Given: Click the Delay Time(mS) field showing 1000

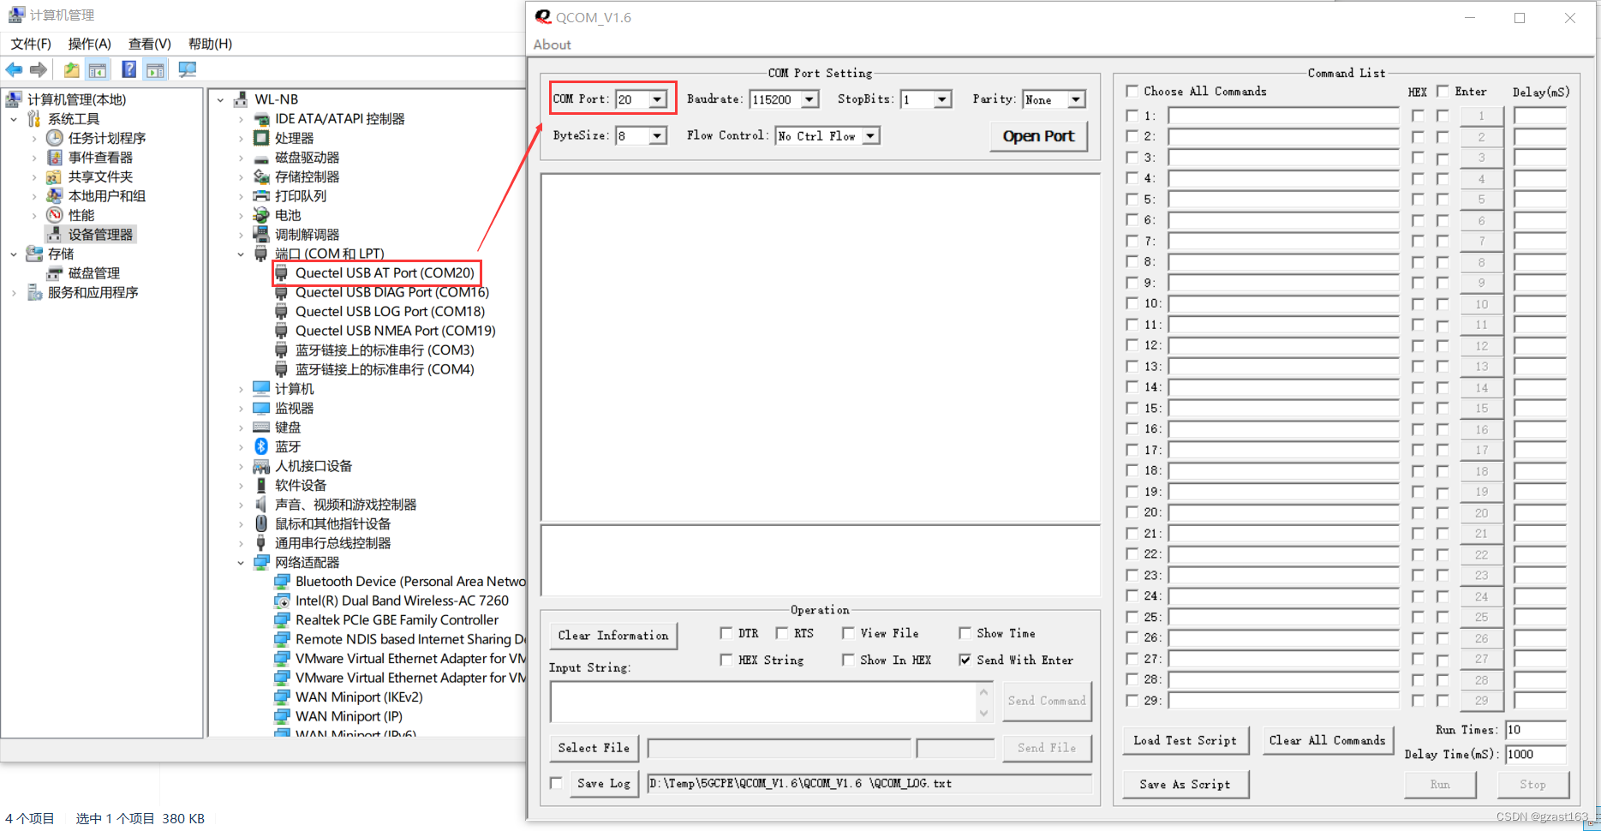Looking at the screenshot, I should point(1536,754).
